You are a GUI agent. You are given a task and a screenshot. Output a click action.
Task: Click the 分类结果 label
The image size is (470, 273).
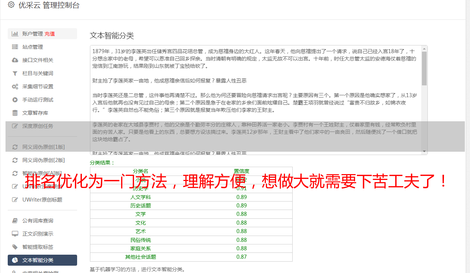(102, 163)
